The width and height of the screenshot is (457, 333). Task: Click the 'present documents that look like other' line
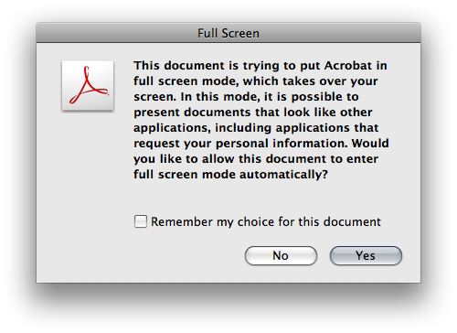tap(253, 113)
